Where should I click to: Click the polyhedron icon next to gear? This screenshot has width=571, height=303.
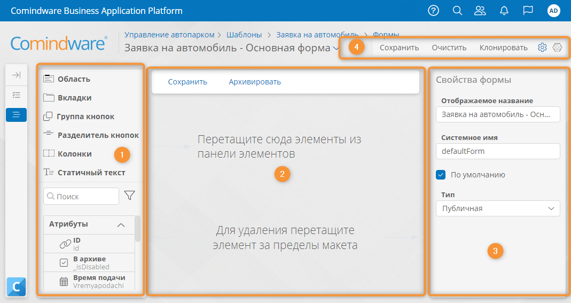557,48
